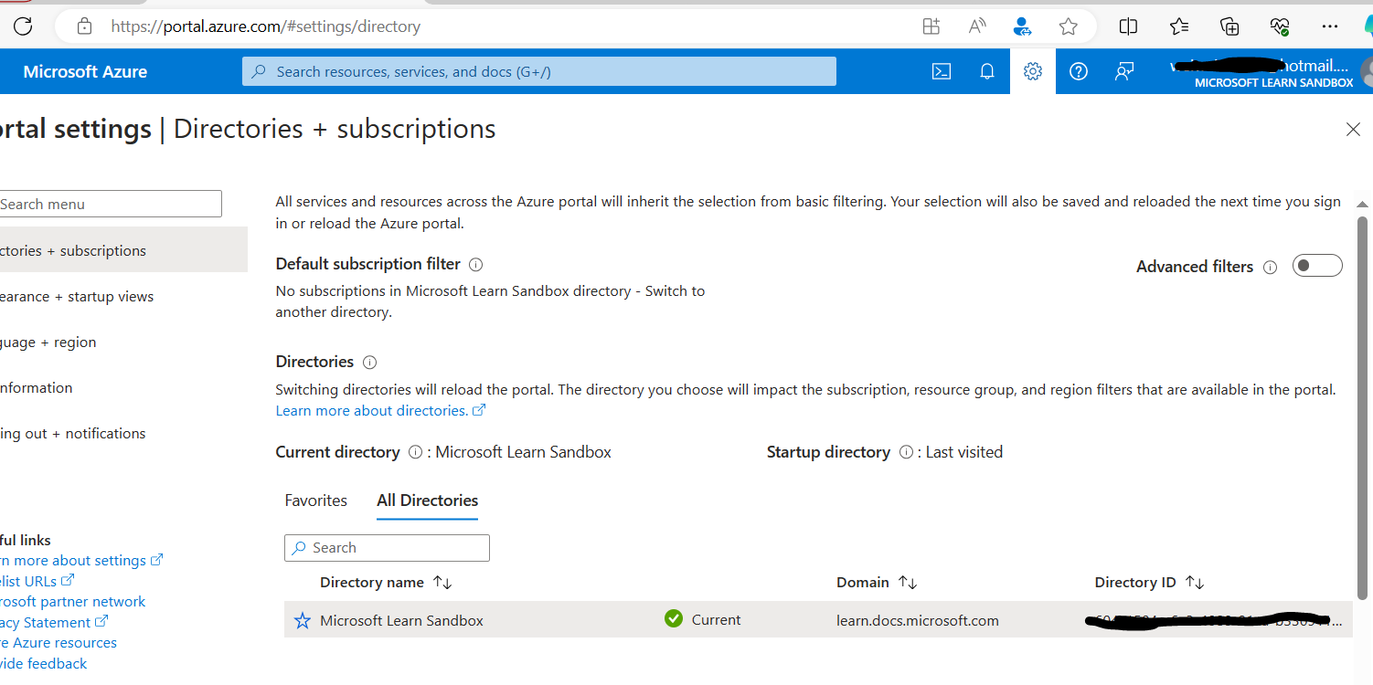Open Learn more about directories link
The width and height of the screenshot is (1373, 685).
380,411
